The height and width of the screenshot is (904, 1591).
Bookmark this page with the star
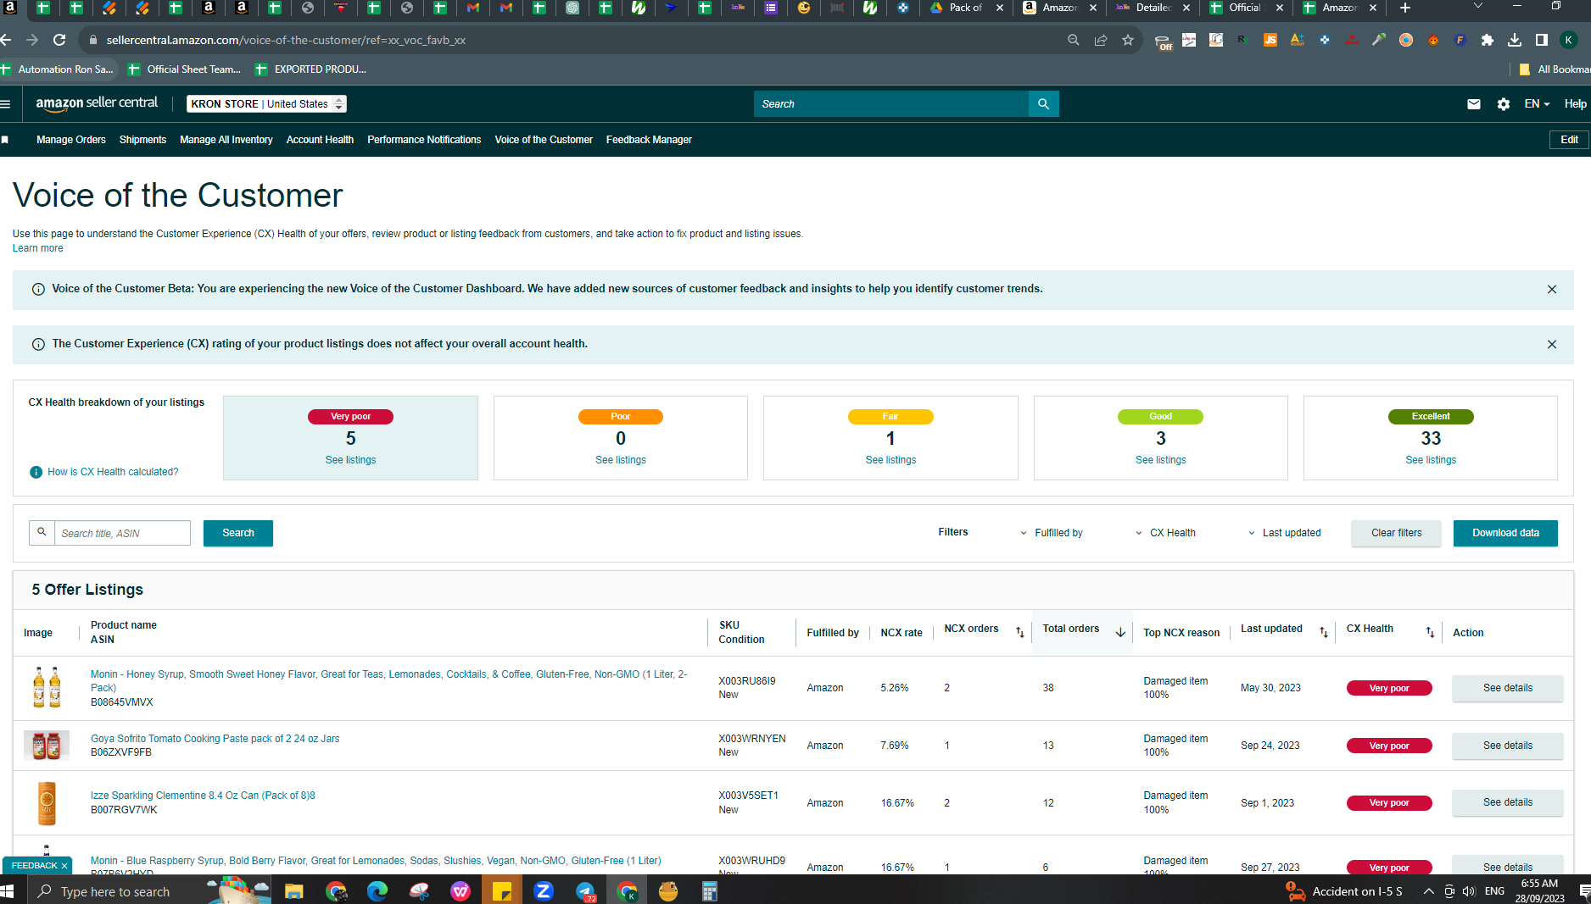(1128, 40)
